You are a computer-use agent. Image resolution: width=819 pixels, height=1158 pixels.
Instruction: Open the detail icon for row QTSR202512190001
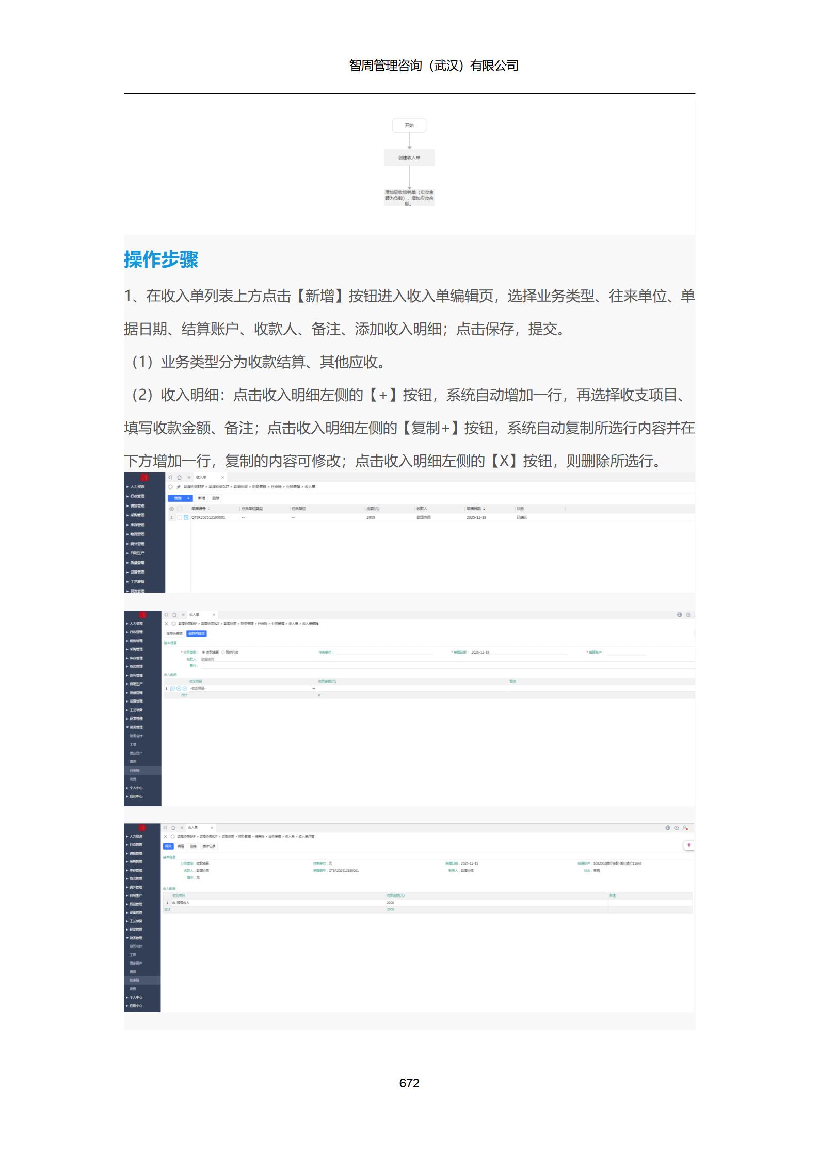[186, 517]
